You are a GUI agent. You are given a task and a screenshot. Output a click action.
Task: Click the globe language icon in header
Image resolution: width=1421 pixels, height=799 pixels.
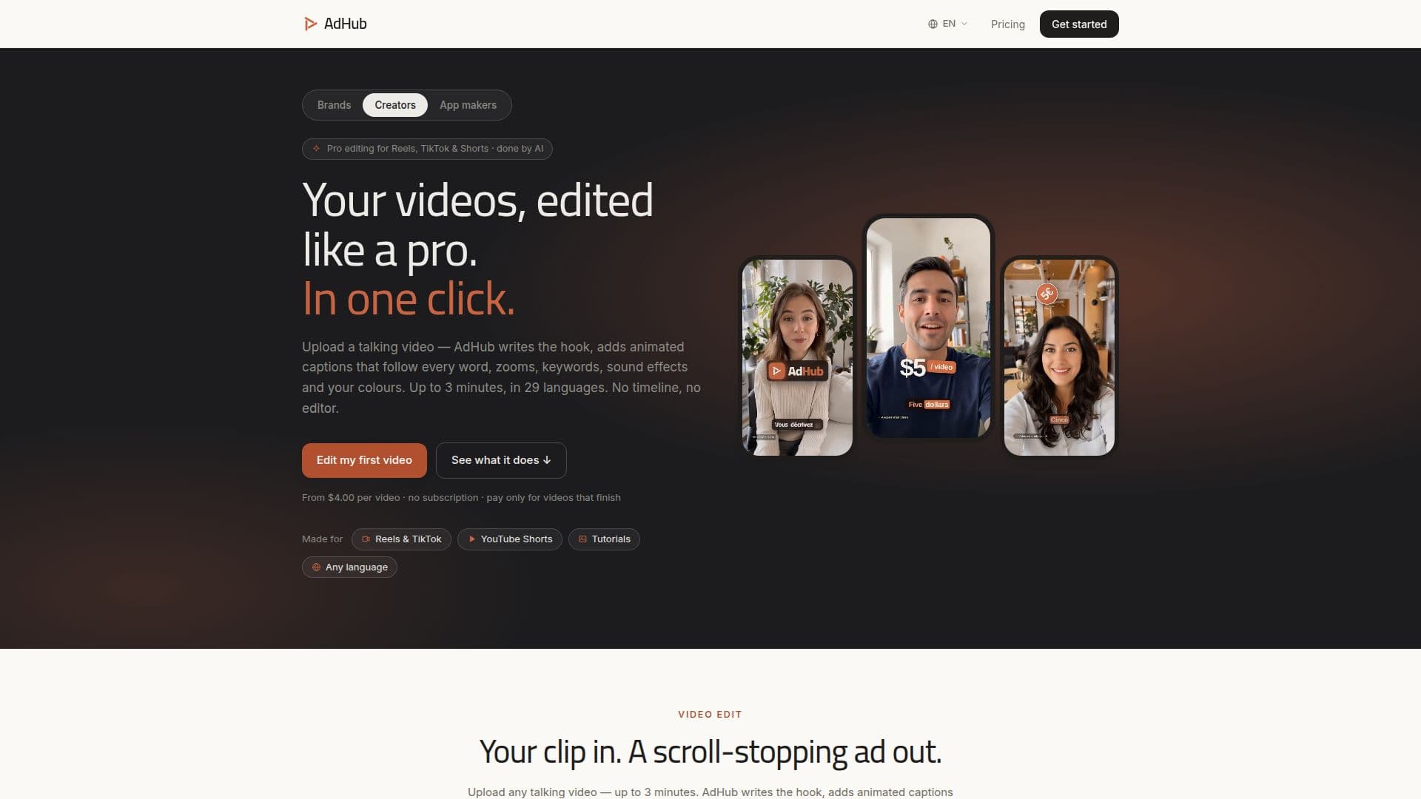point(933,24)
